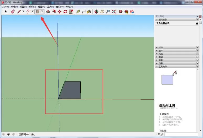Pick the Eraser tool

[13, 12]
